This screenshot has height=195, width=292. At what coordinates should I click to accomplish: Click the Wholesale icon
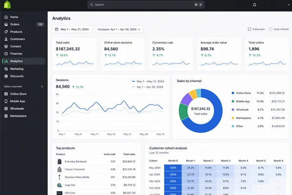tap(6, 108)
